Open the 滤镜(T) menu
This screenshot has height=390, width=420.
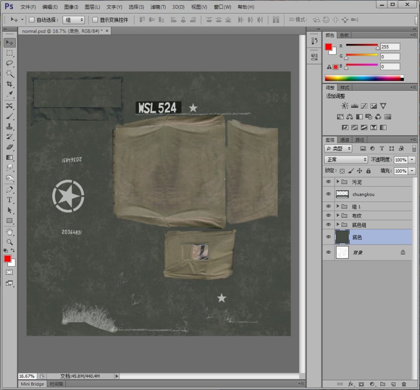click(158, 7)
